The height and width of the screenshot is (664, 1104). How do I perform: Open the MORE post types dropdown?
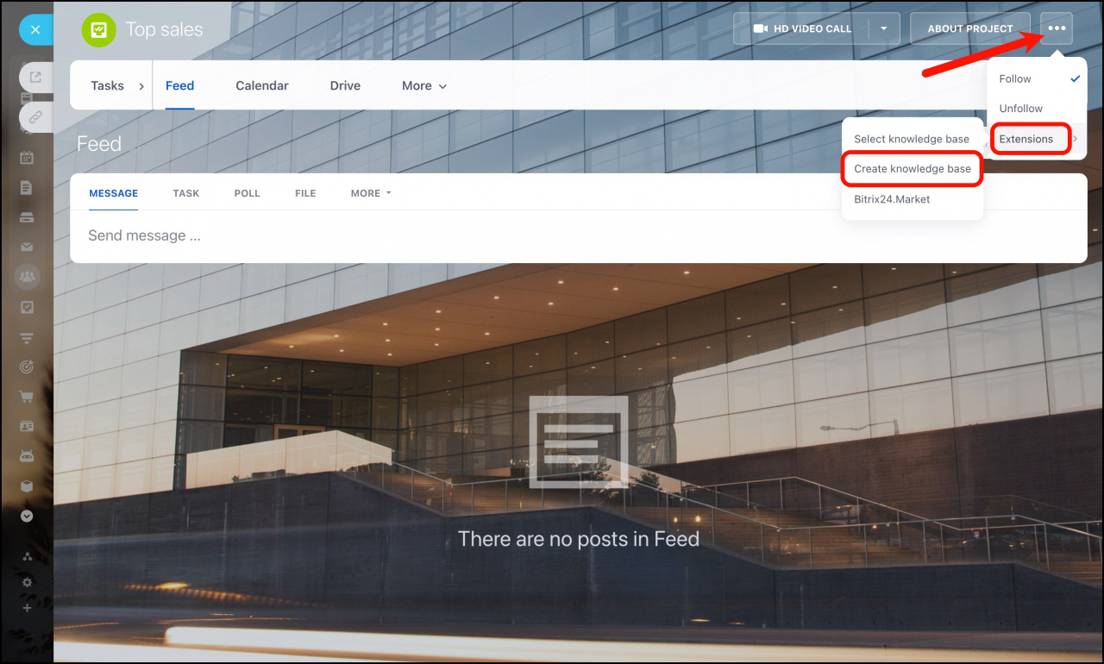[x=371, y=193]
